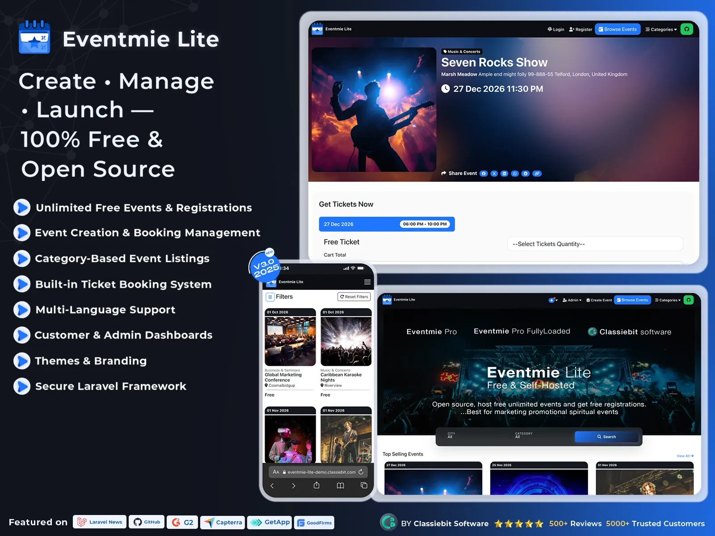Click the 'Caribbean Karaoke Nights' title
Screen dimensions: 715x536
point(341,377)
